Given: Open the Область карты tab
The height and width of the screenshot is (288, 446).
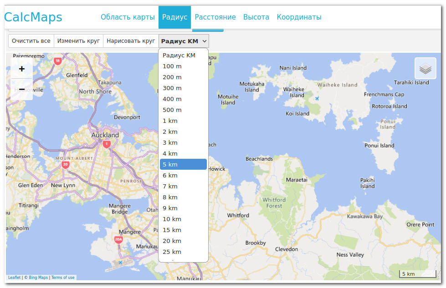Looking at the screenshot, I should 128,17.
